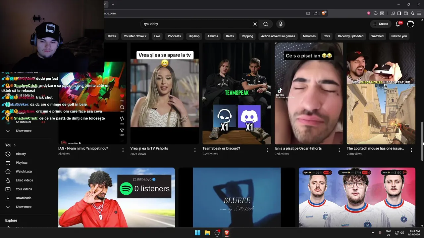The image size is (424, 238).
Task: Open the music note playlist icon
Action: (x=393, y=13)
